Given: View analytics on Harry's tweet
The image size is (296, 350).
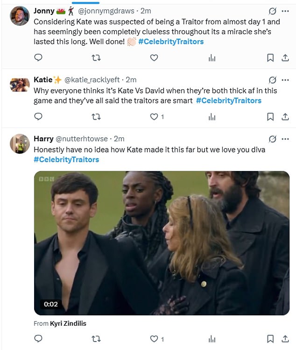Looking at the screenshot, I should pos(211,339).
